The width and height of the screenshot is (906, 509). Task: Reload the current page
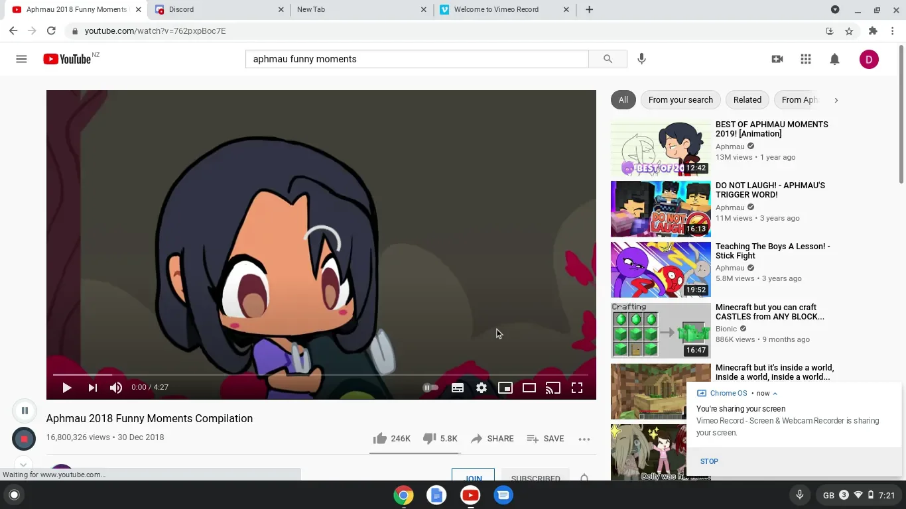(51, 30)
